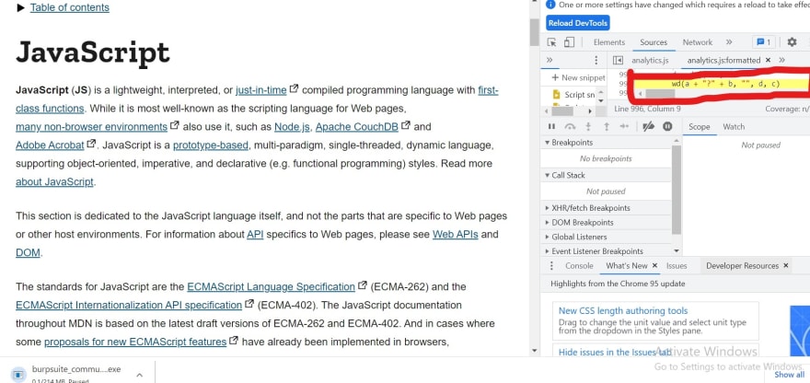810x383 pixels.
Task: Open the first-class functions link
Action: coord(488,90)
